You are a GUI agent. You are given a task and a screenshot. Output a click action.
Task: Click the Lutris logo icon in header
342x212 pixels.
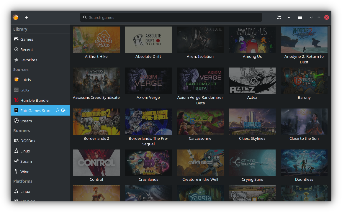16,17
